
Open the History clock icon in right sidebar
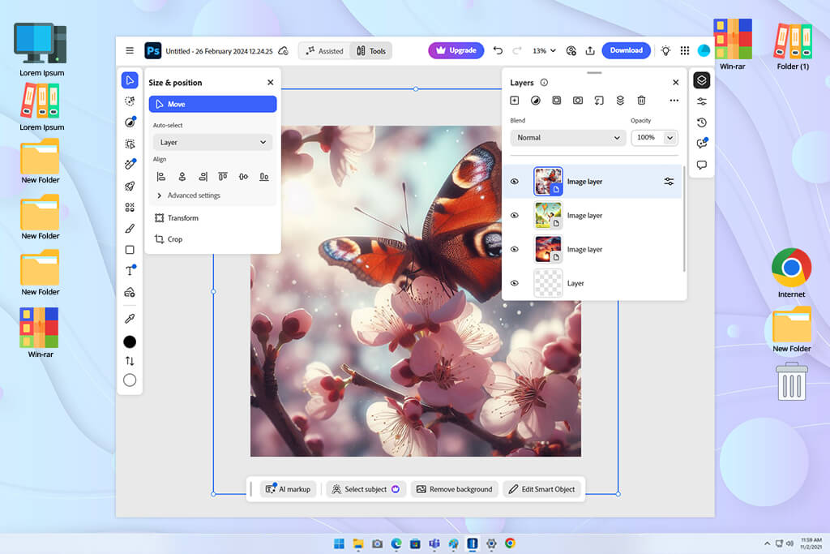701,122
